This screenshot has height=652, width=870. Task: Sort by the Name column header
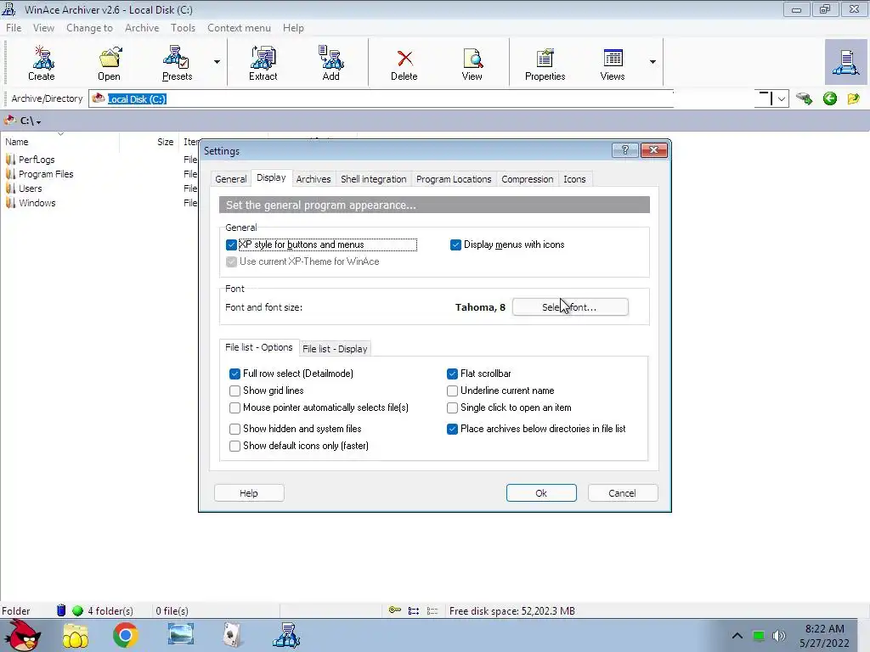(x=59, y=142)
